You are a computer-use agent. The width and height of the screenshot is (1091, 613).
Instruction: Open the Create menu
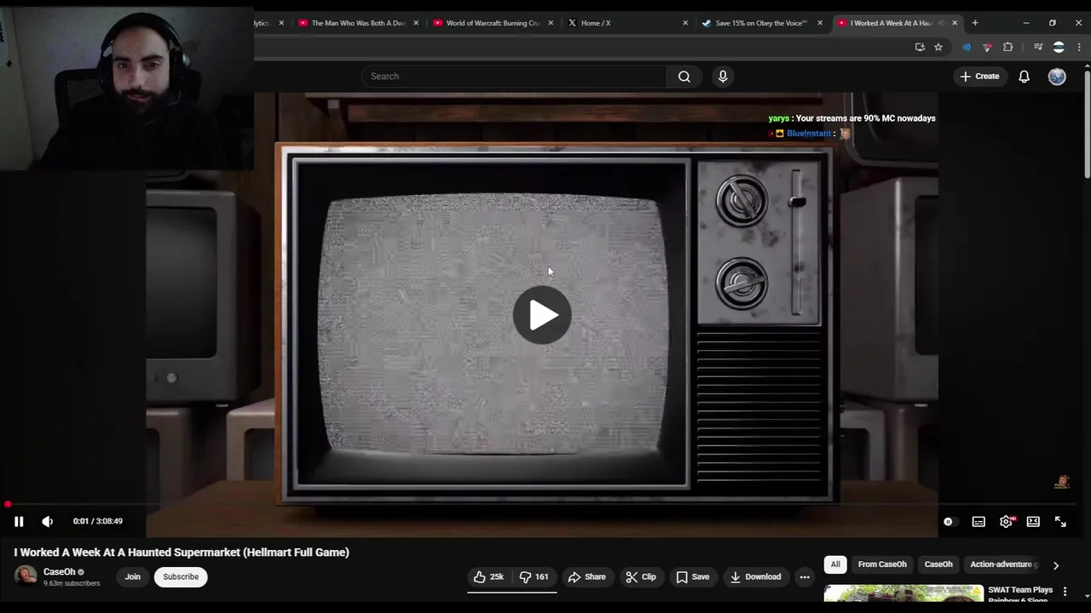(x=978, y=77)
